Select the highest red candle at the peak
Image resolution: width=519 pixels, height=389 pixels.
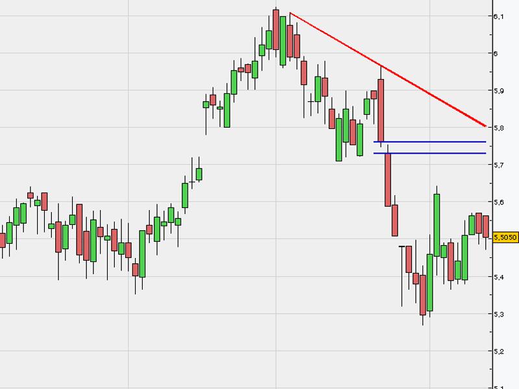276,29
